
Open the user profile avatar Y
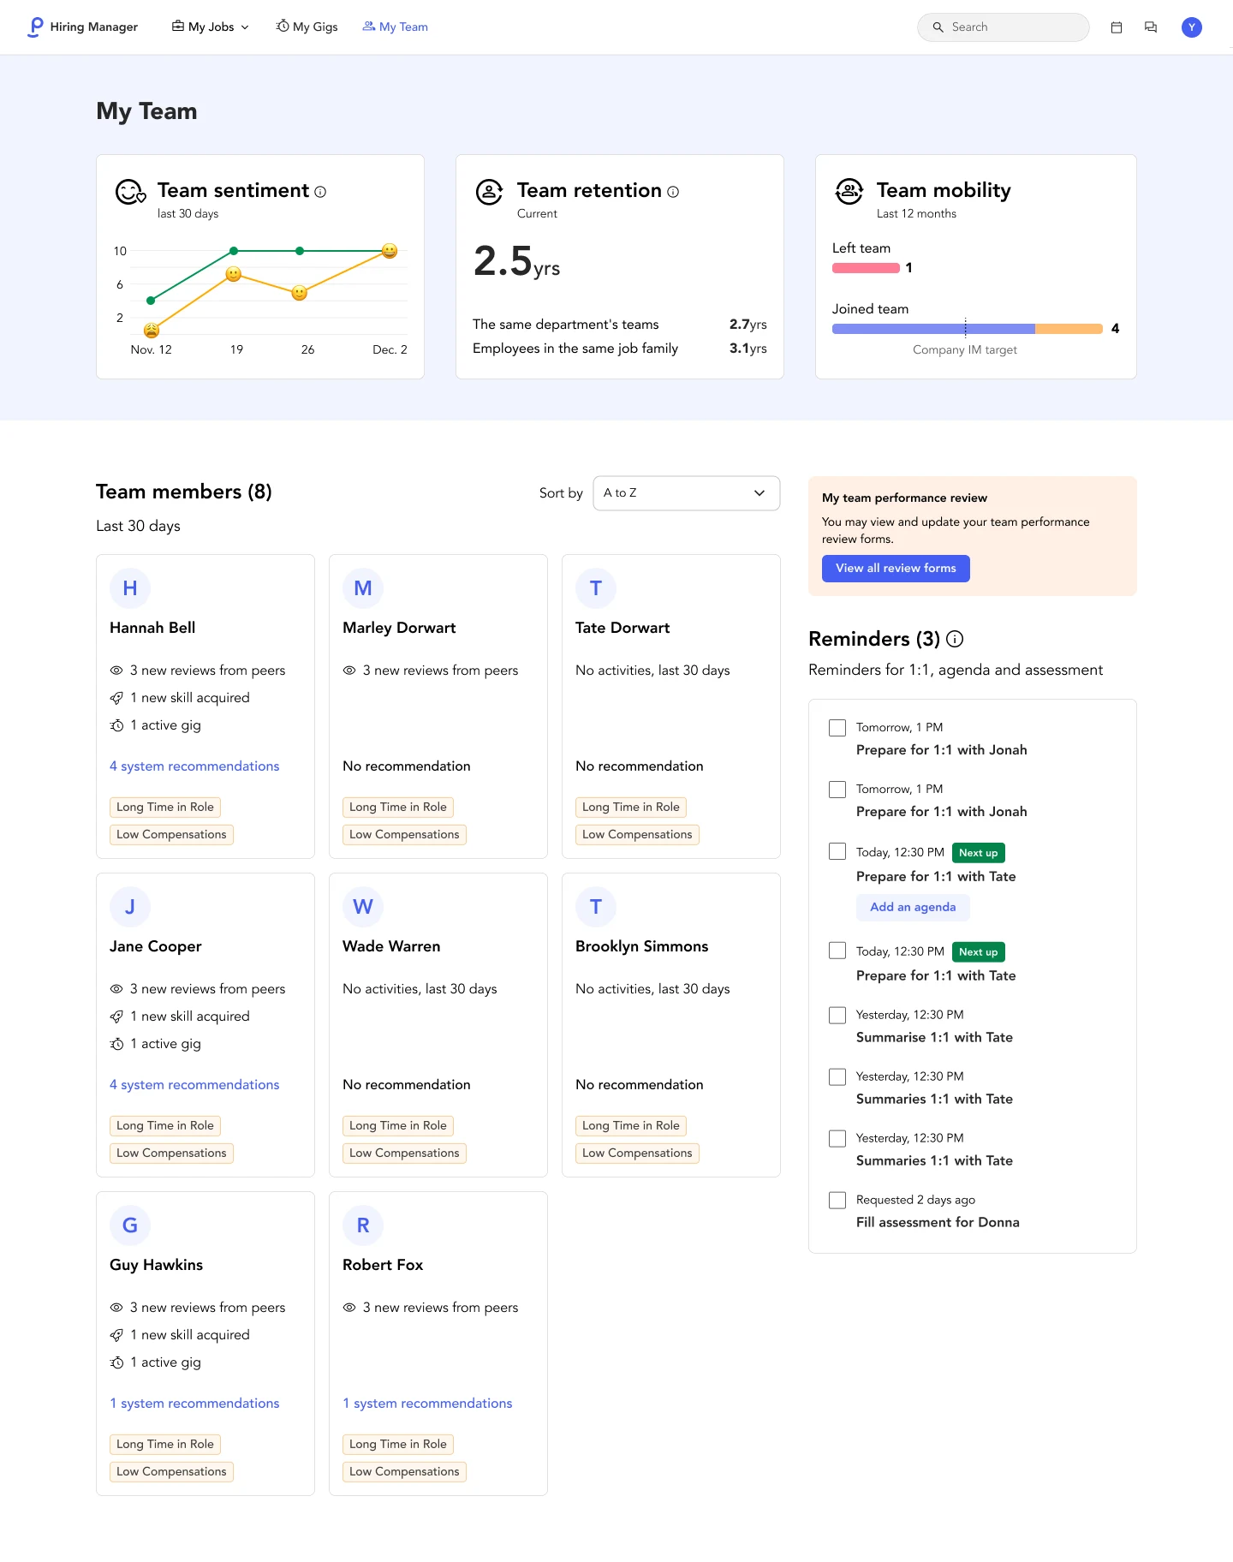pos(1192,27)
